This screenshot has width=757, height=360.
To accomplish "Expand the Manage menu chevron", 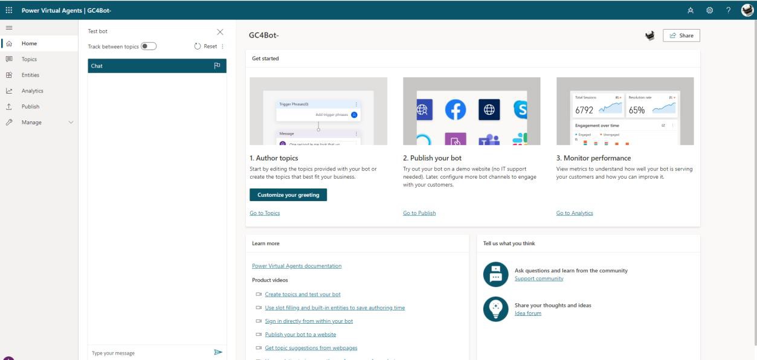I will pyautogui.click(x=71, y=123).
